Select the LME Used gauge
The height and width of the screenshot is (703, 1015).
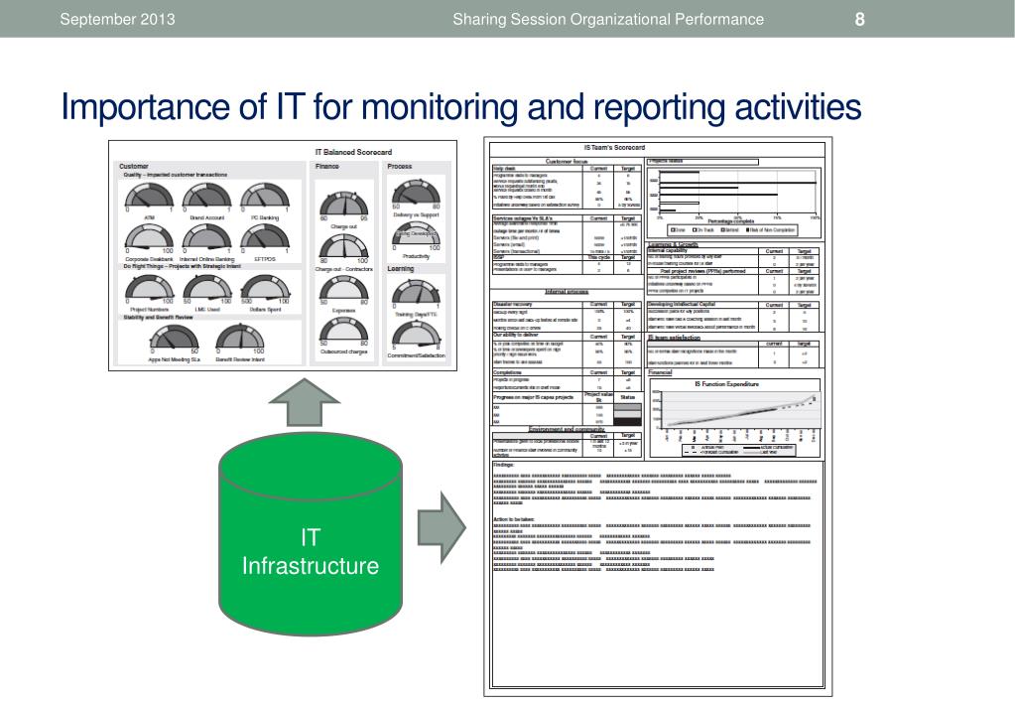click(206, 289)
